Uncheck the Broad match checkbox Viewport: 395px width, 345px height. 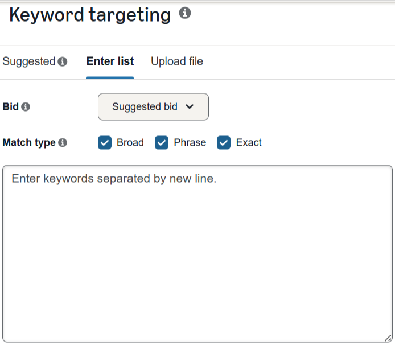click(105, 142)
